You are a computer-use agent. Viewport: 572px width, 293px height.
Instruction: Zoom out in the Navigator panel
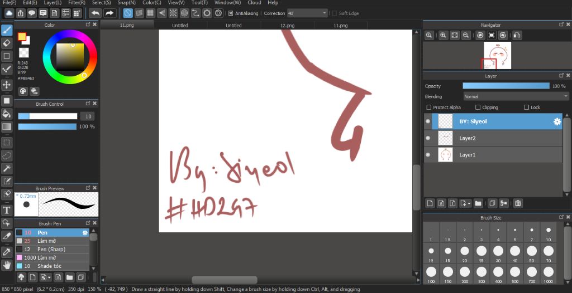[x=465, y=35]
